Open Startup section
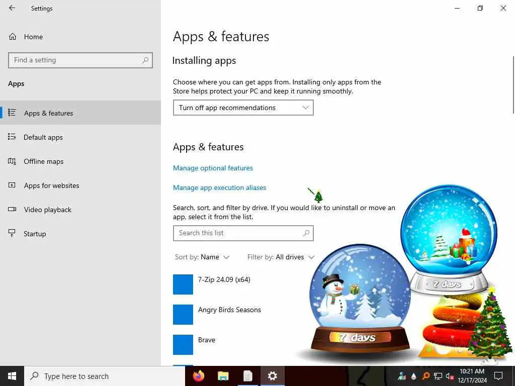 tap(80, 234)
